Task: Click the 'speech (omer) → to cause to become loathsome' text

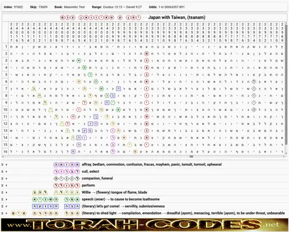Action: pos(120,199)
